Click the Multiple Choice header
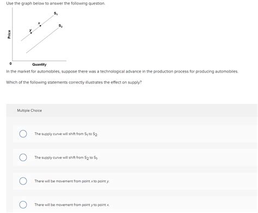 (29, 111)
